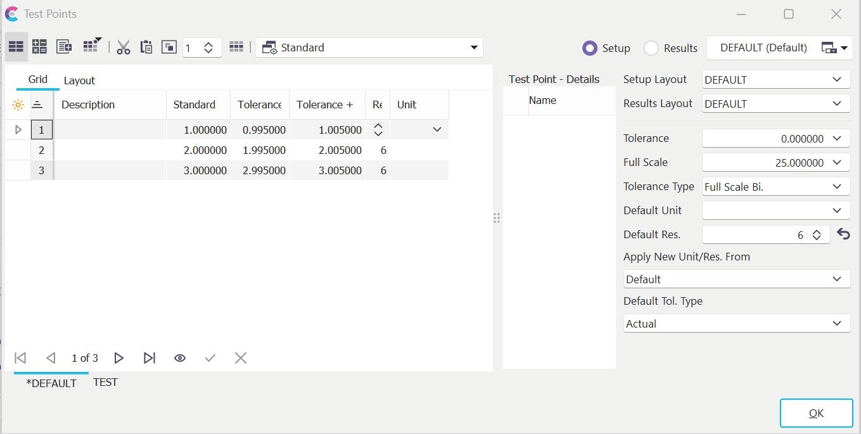
Task: Click the reset arrow beside Default Res.
Action: pyautogui.click(x=843, y=234)
